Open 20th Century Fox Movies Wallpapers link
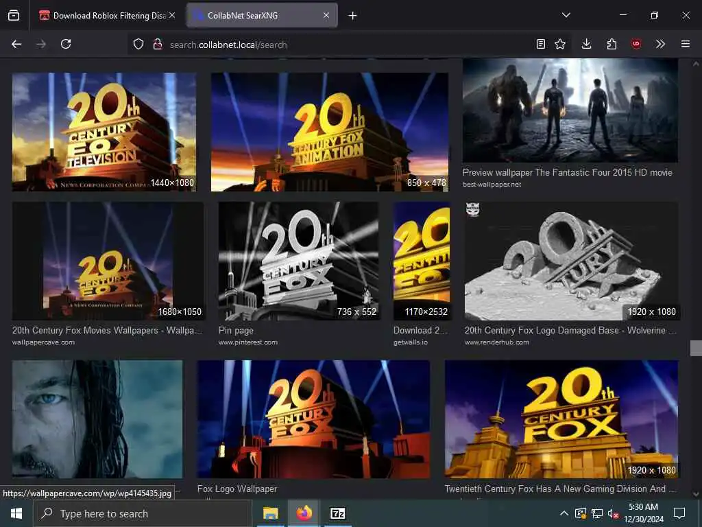 pos(107,330)
